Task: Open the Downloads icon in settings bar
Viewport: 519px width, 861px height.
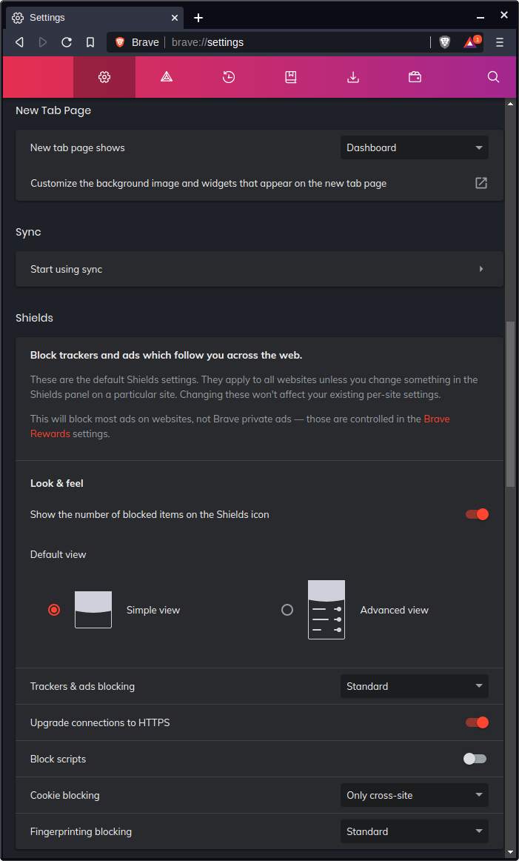Action: pyautogui.click(x=353, y=77)
